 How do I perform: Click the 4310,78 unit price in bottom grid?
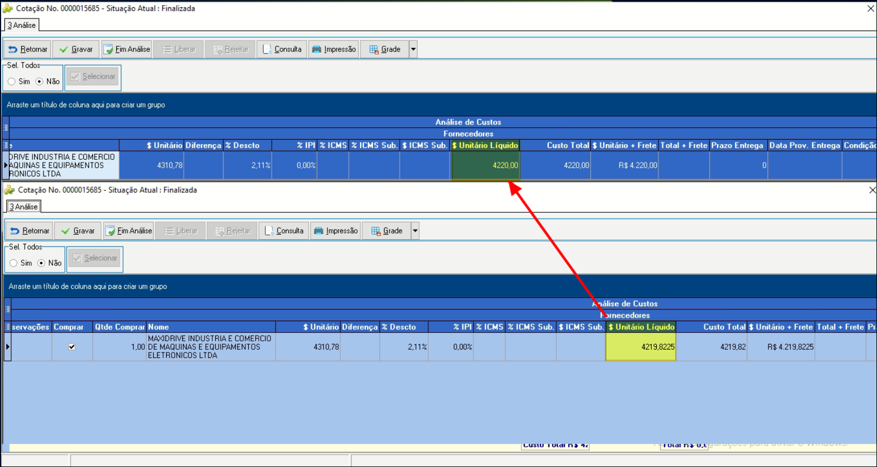308,347
